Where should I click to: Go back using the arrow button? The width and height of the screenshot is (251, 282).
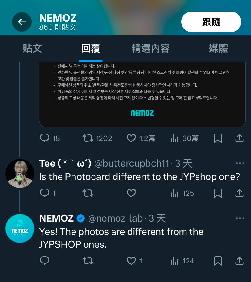tap(22, 22)
